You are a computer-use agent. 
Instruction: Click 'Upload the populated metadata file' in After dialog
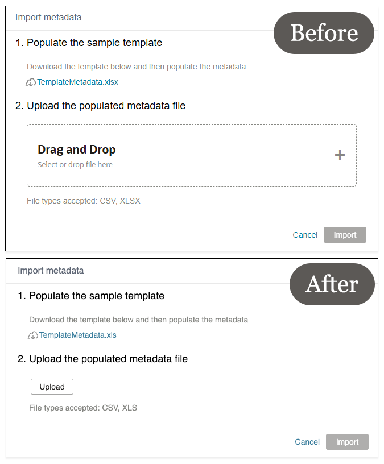(x=108, y=359)
